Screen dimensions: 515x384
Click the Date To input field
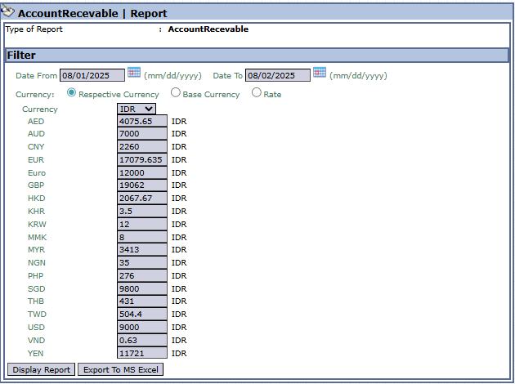[x=277, y=75]
